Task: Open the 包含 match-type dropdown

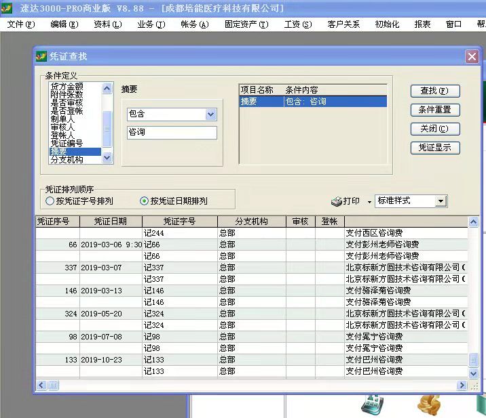Action: 210,114
